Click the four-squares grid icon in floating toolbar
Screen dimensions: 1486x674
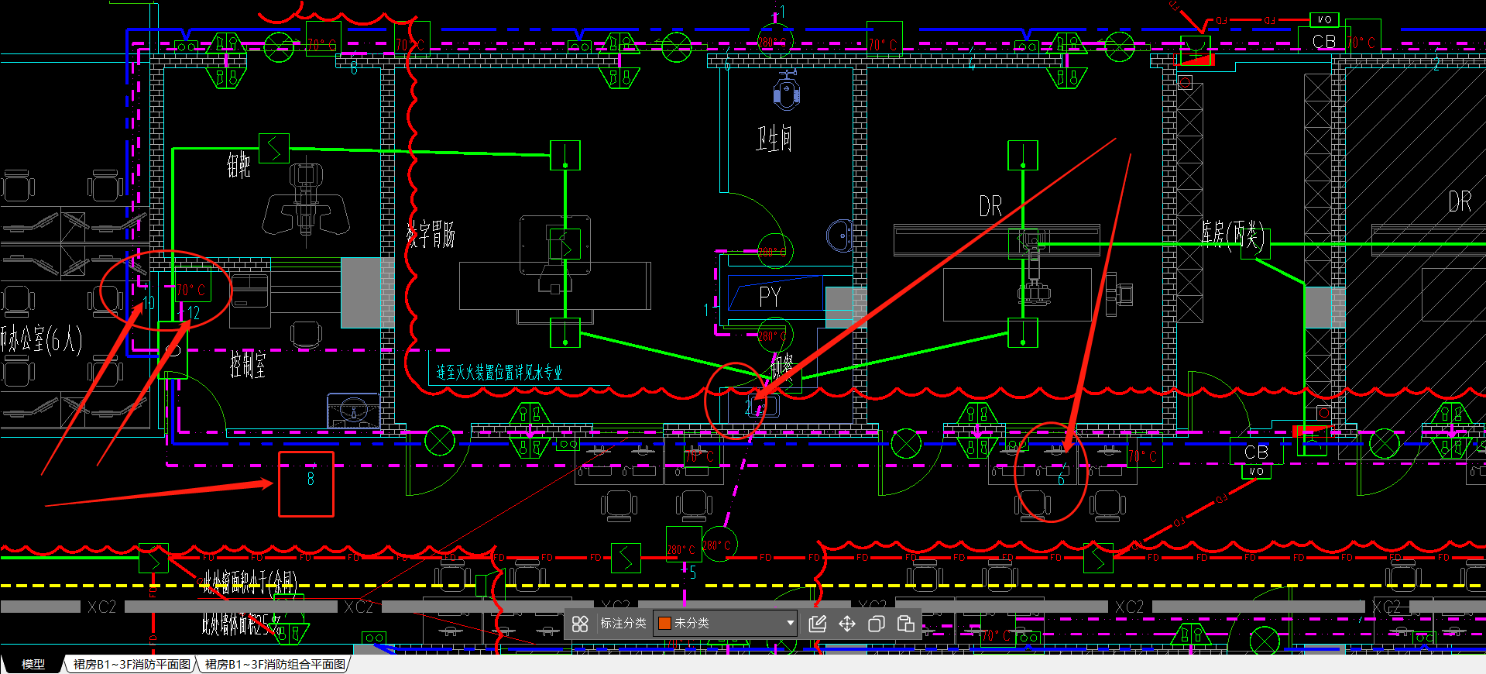tap(580, 624)
